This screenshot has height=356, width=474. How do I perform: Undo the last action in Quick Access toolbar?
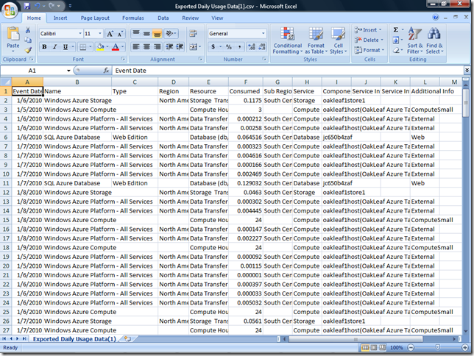[x=38, y=6]
